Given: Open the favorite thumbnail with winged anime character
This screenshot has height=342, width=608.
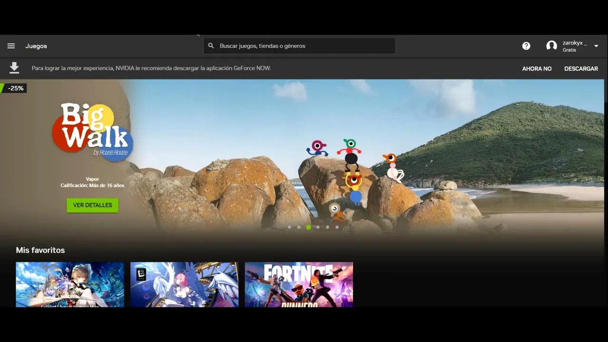Looking at the screenshot, I should 184,285.
